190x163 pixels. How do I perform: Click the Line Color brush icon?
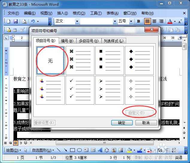coord(140,150)
